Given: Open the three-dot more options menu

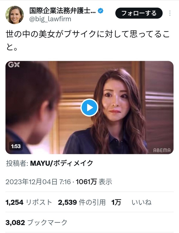Looking at the screenshot, I should click(170, 13).
